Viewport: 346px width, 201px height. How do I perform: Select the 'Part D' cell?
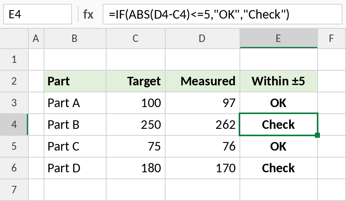pos(75,168)
